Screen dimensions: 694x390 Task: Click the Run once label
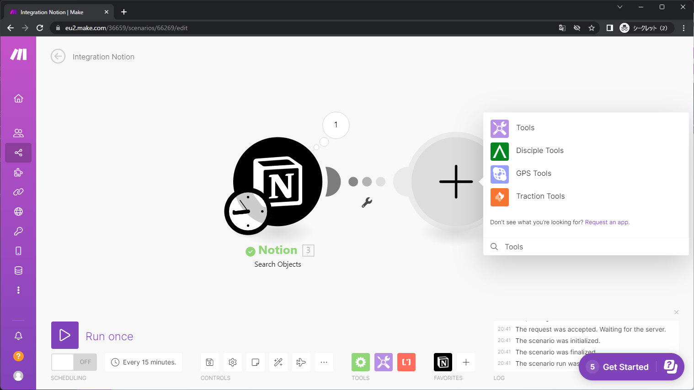(x=109, y=337)
